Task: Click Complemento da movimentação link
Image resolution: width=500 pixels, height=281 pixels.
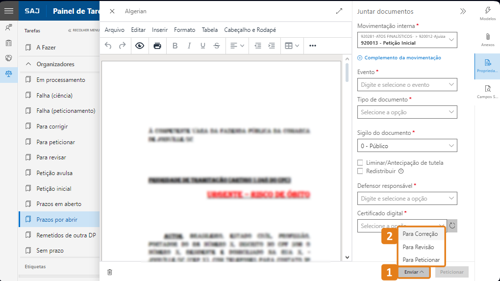Action: (x=399, y=58)
